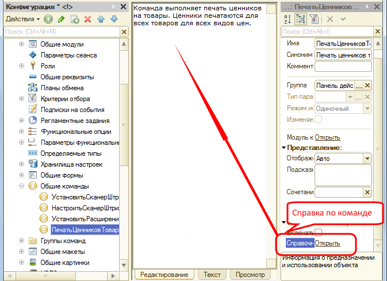Screen dimensions: 387x281
Task: Click the green Add button in Configuration toolbar
Action: point(48,19)
